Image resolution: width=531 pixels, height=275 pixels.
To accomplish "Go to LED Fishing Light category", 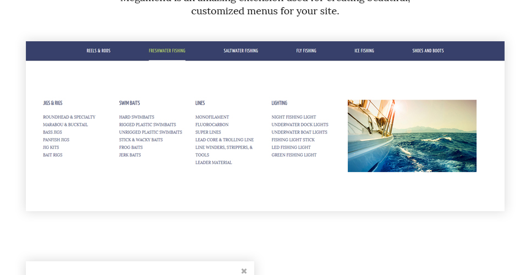I will (291, 147).
